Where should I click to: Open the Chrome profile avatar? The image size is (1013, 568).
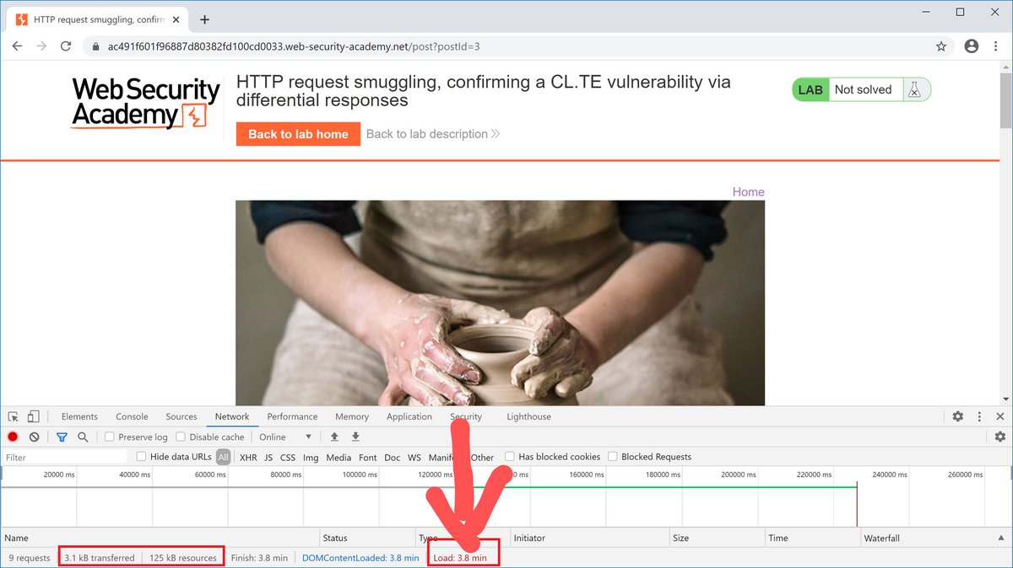coord(972,46)
